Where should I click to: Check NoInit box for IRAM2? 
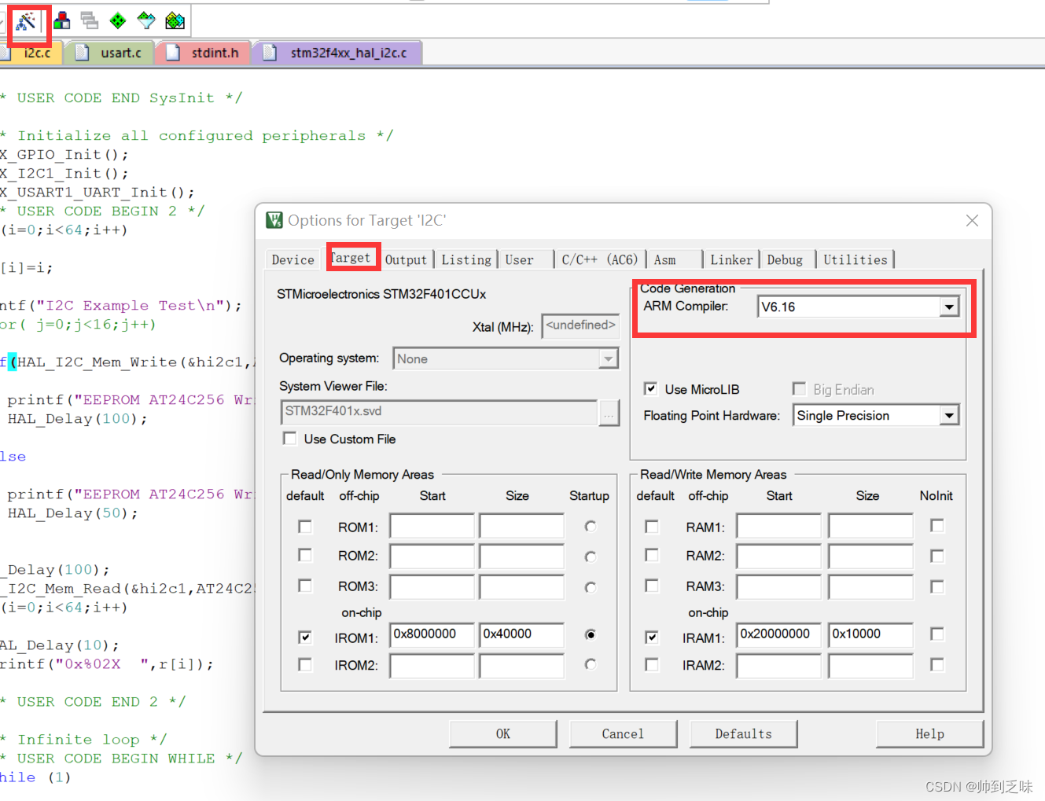(x=936, y=665)
